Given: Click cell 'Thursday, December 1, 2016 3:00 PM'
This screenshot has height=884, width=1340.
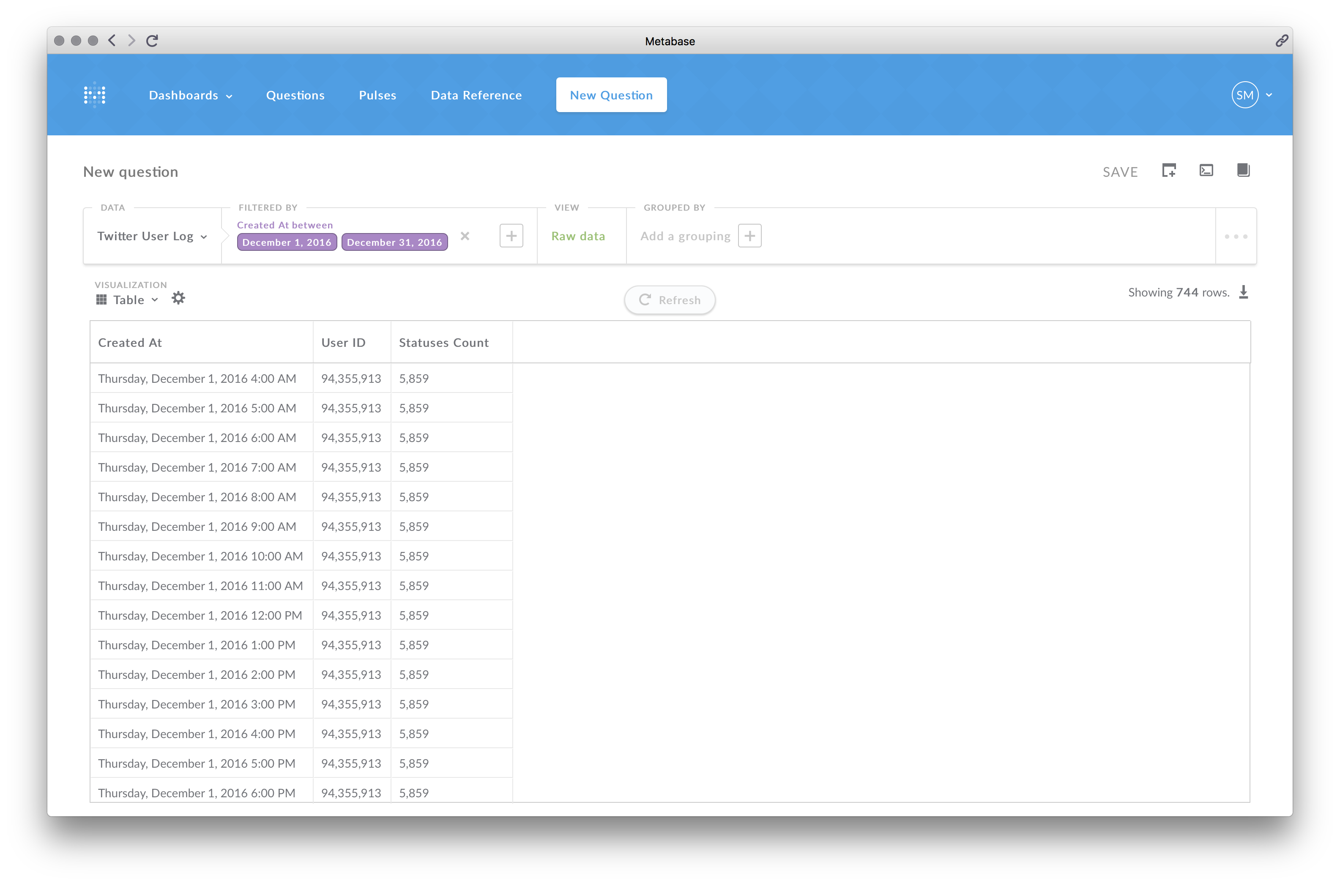Looking at the screenshot, I should tap(201, 704).
